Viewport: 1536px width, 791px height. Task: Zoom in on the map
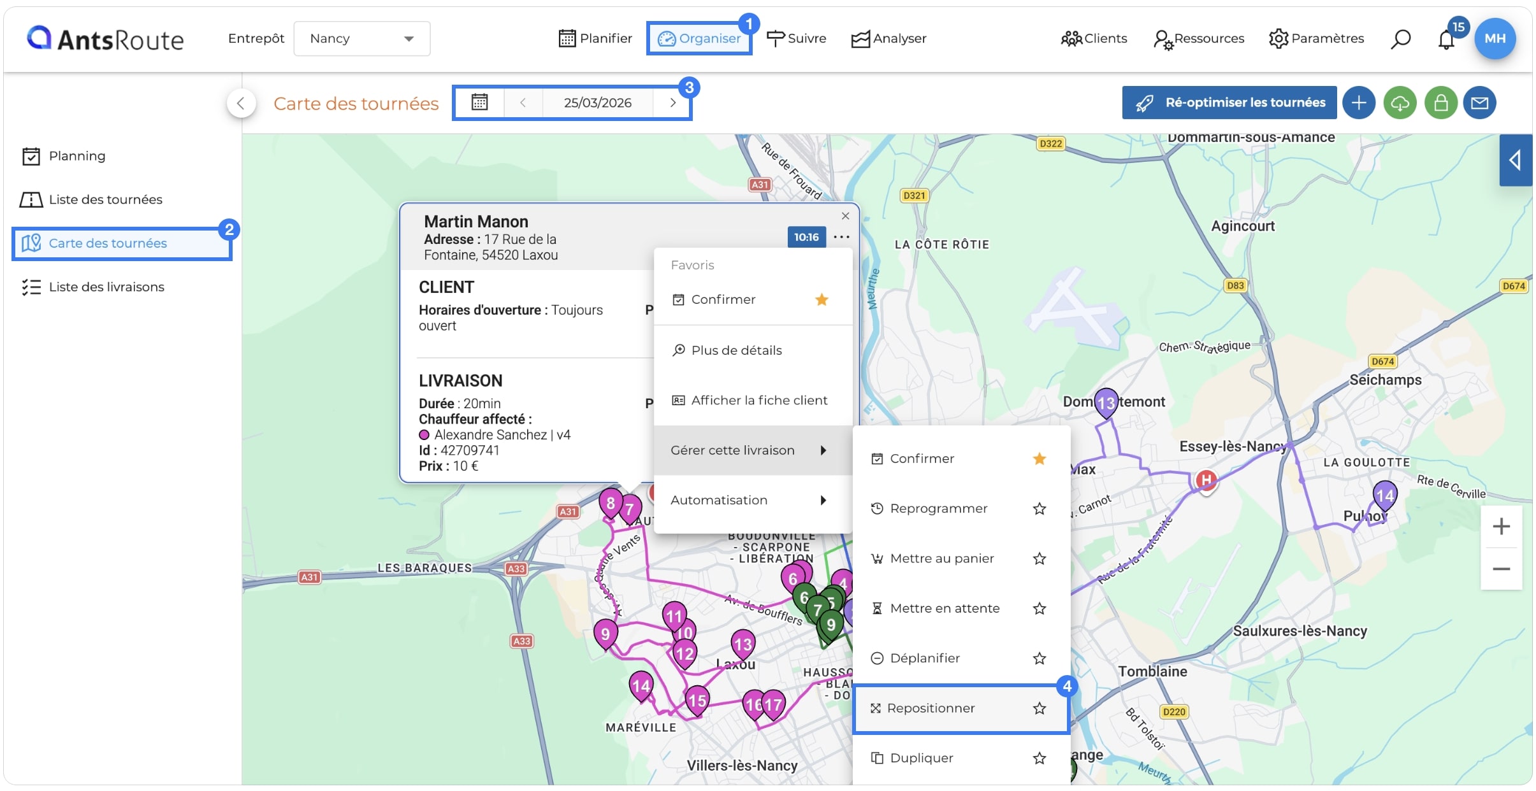click(1501, 527)
